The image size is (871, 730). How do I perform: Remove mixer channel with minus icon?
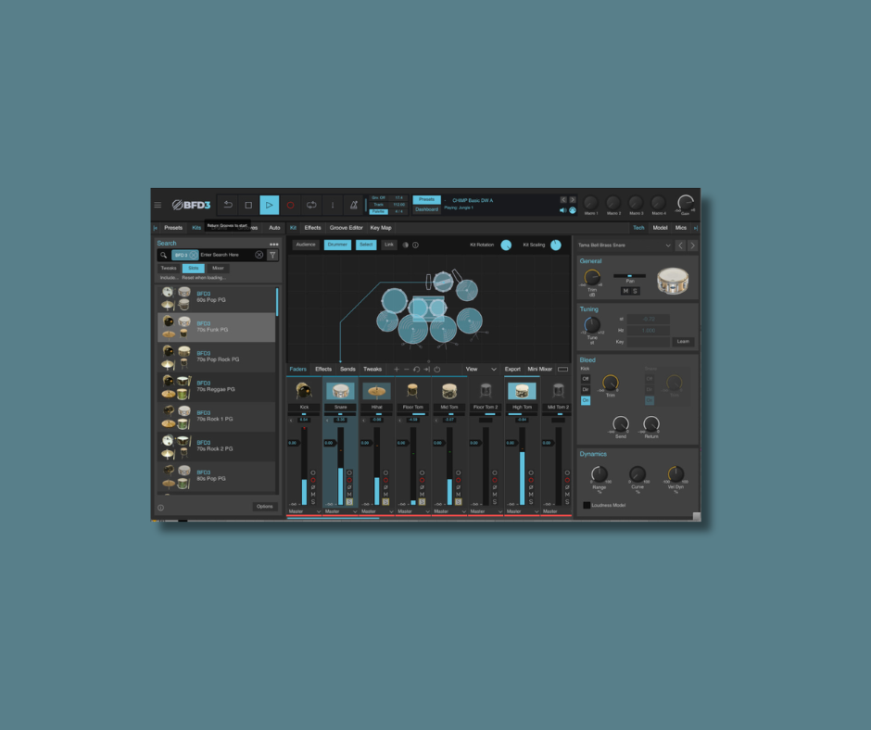pos(406,370)
